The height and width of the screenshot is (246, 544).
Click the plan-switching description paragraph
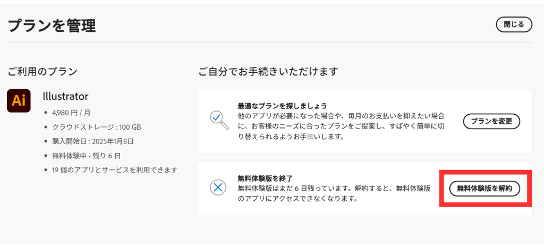[341, 126]
